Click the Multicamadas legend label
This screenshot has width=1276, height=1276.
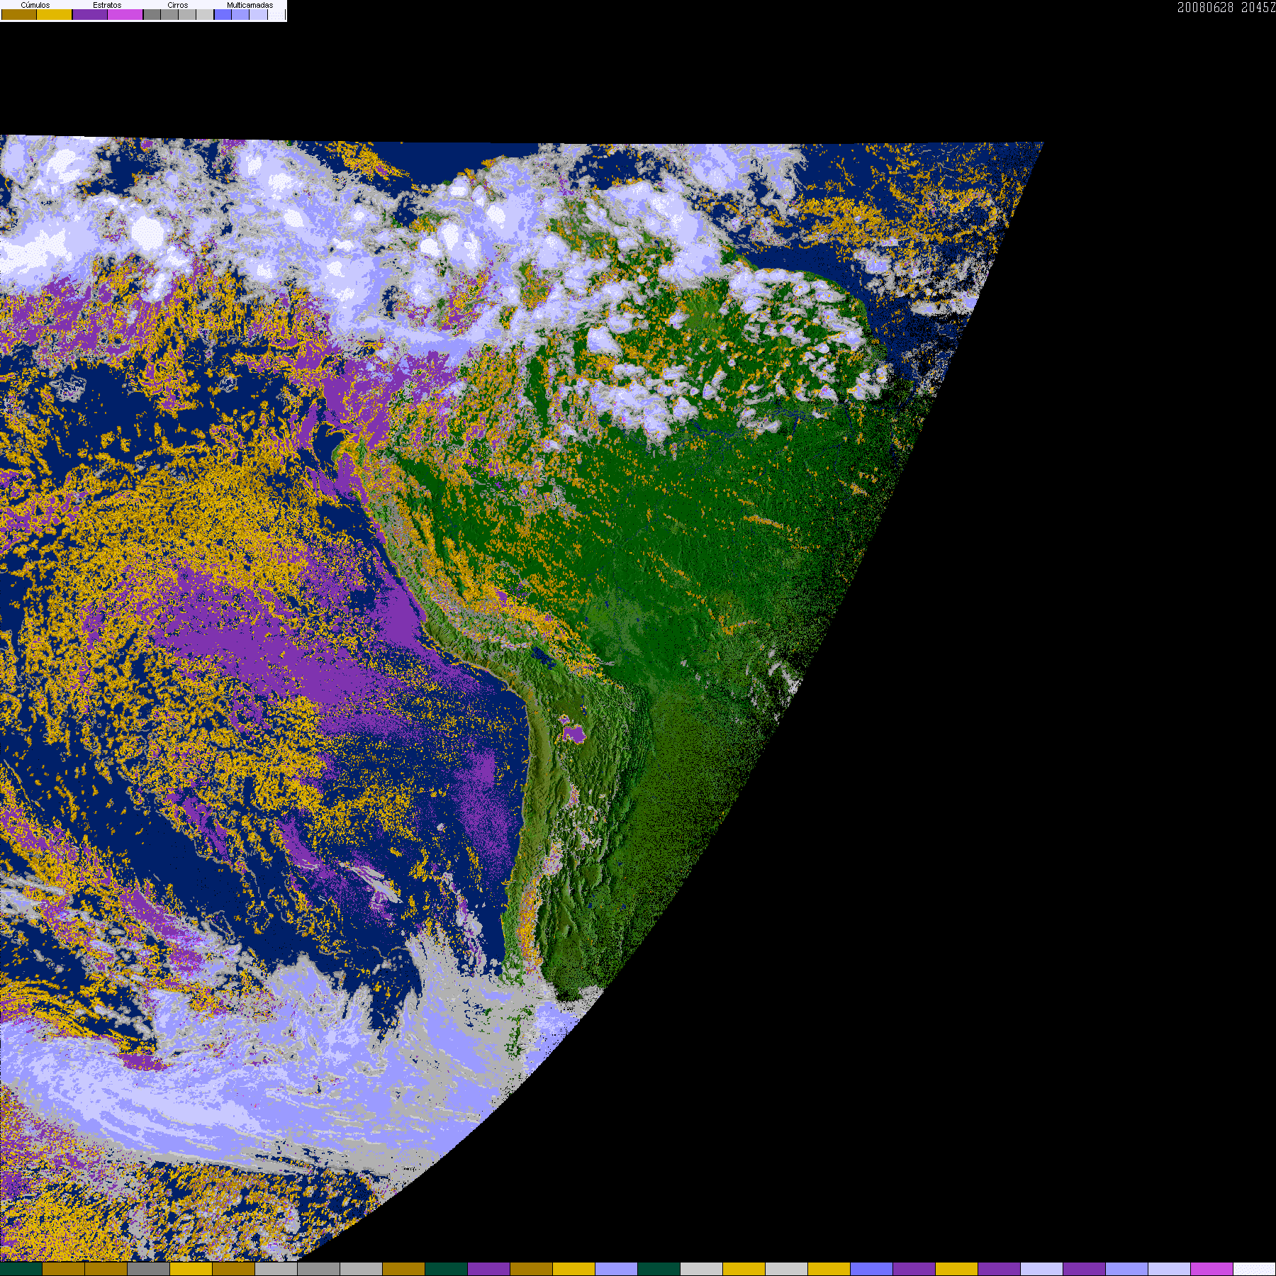click(x=250, y=5)
